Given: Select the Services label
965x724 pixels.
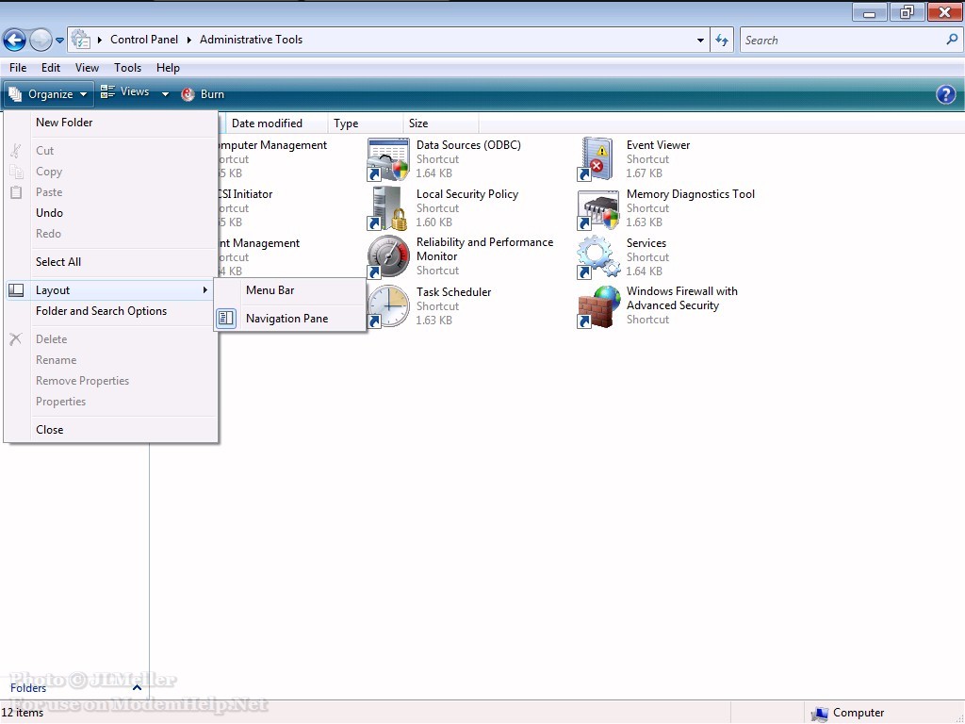Looking at the screenshot, I should (x=646, y=243).
